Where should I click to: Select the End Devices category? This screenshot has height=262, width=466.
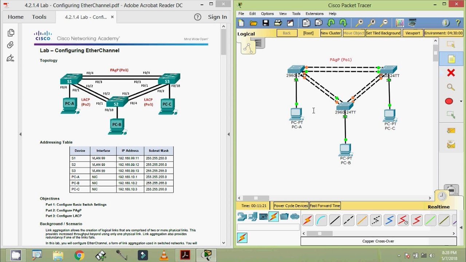[252, 217]
